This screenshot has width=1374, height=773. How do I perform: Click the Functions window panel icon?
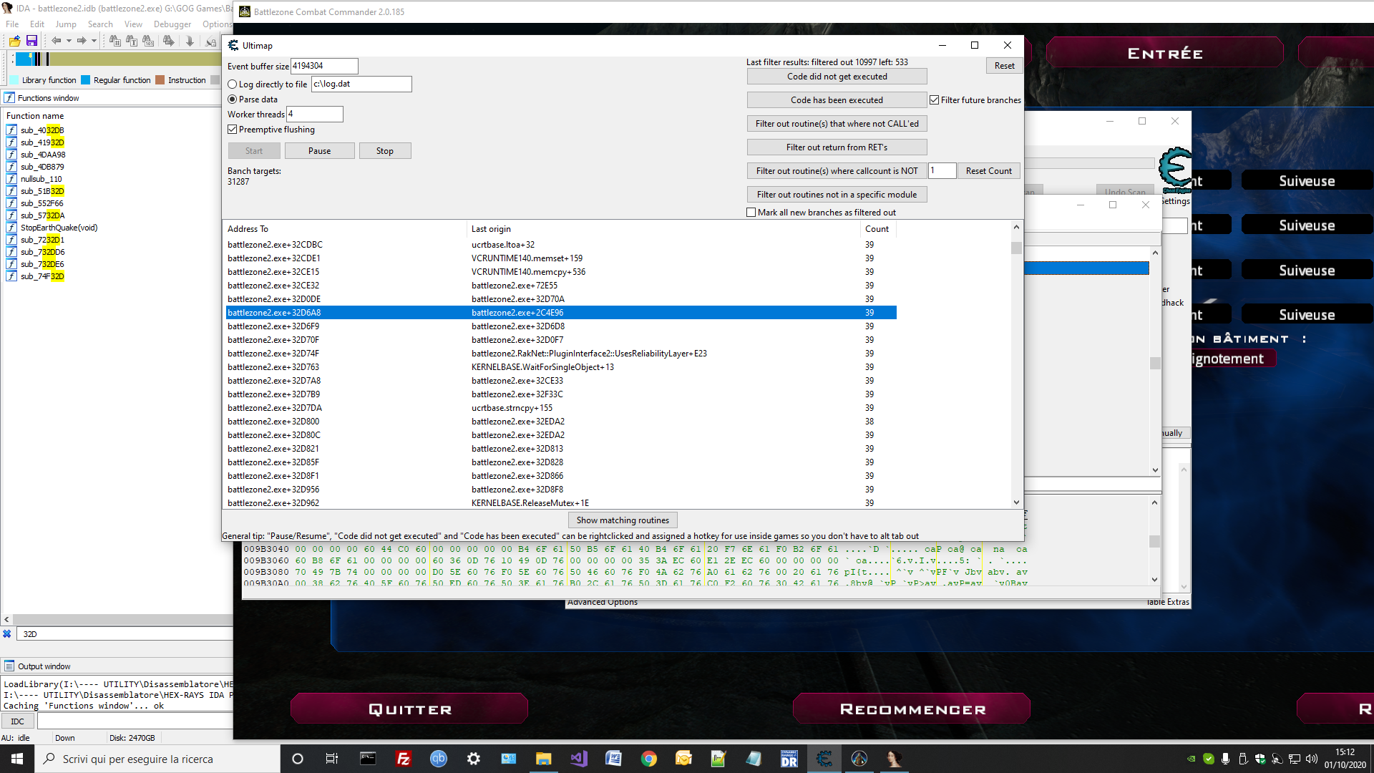click(x=9, y=97)
